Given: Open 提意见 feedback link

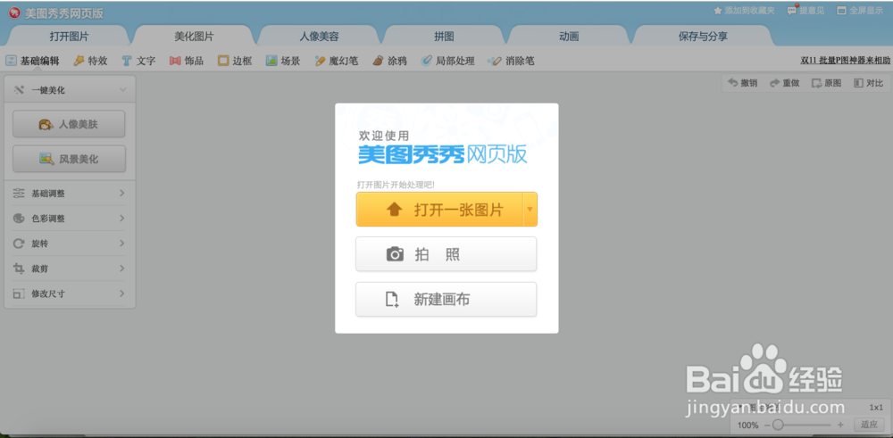Looking at the screenshot, I should (805, 10).
